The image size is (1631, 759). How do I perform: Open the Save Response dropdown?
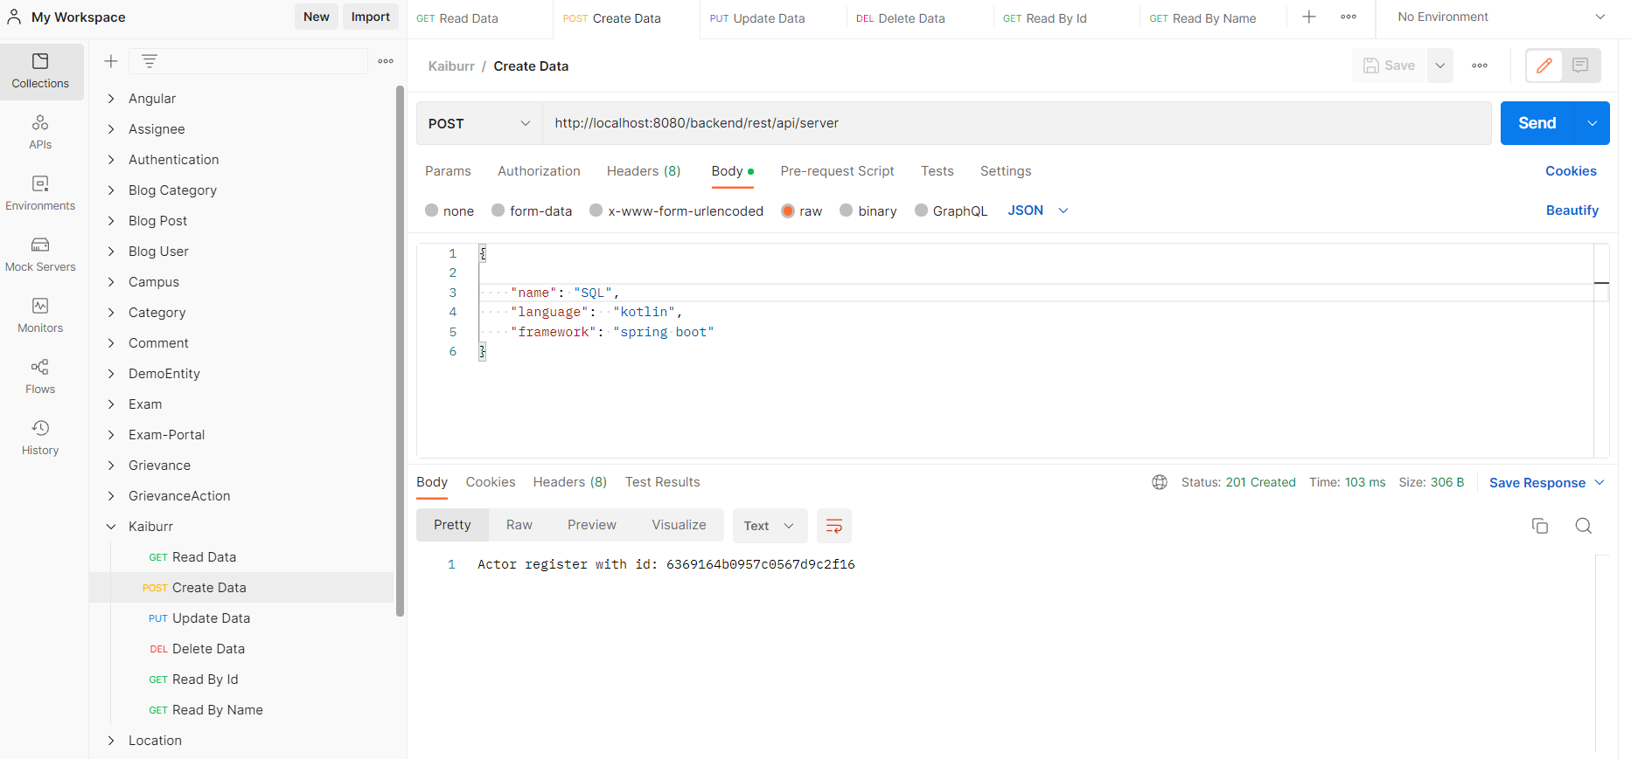pos(1546,483)
